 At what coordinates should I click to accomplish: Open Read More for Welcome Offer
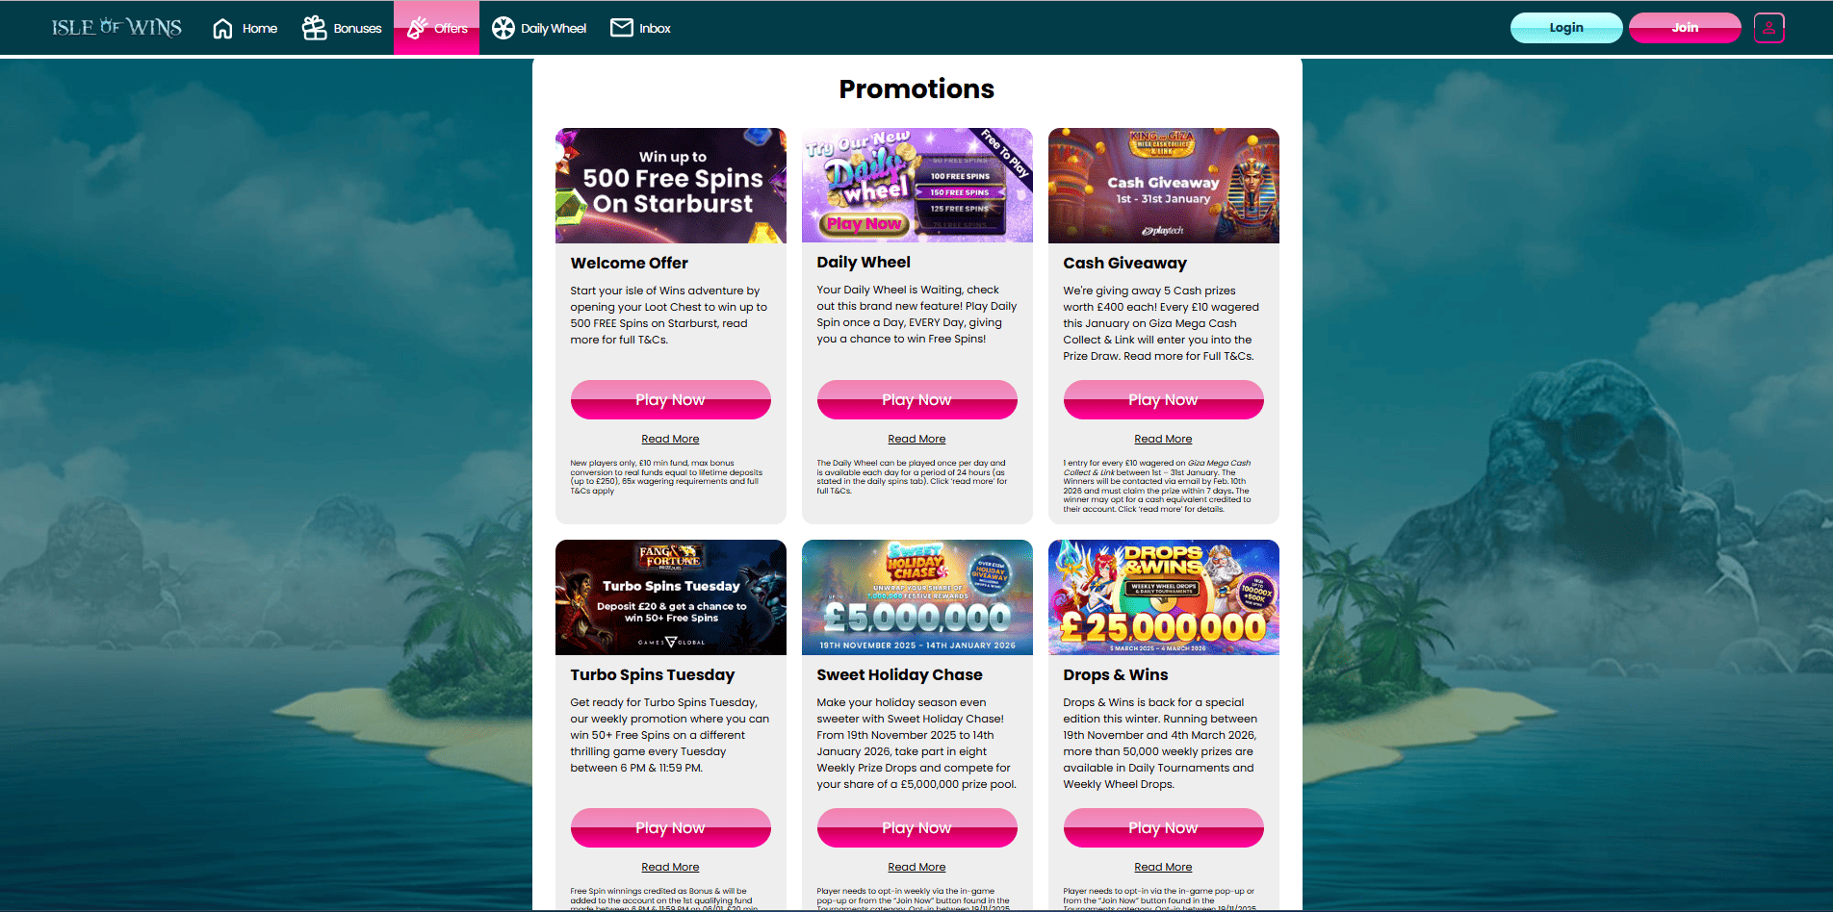pyautogui.click(x=670, y=439)
